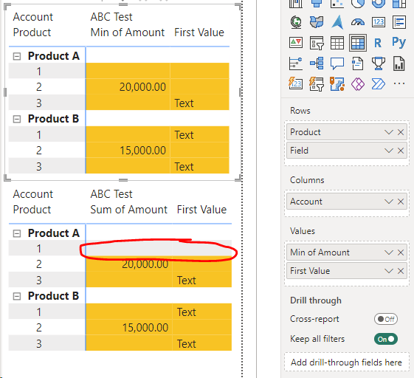Insert a Python visual
Screen dimensions: 414x378
(x=399, y=42)
